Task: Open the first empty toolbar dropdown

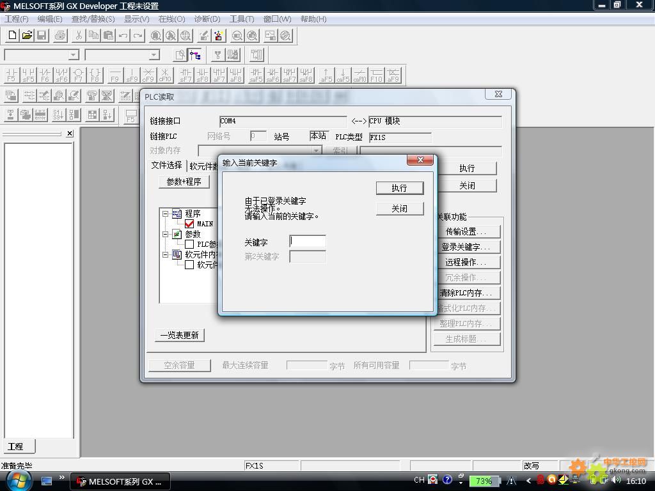Action: (x=74, y=55)
